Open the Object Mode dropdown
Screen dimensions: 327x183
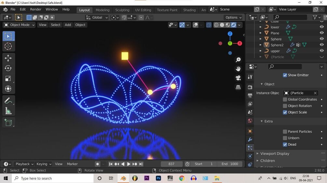pos(19,25)
